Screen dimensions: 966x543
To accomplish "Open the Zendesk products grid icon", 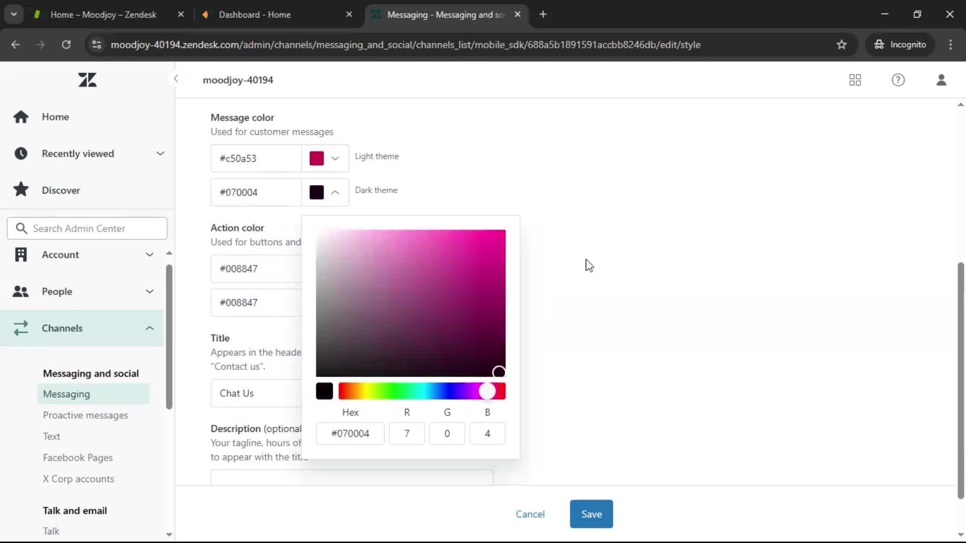I will 855,80.
